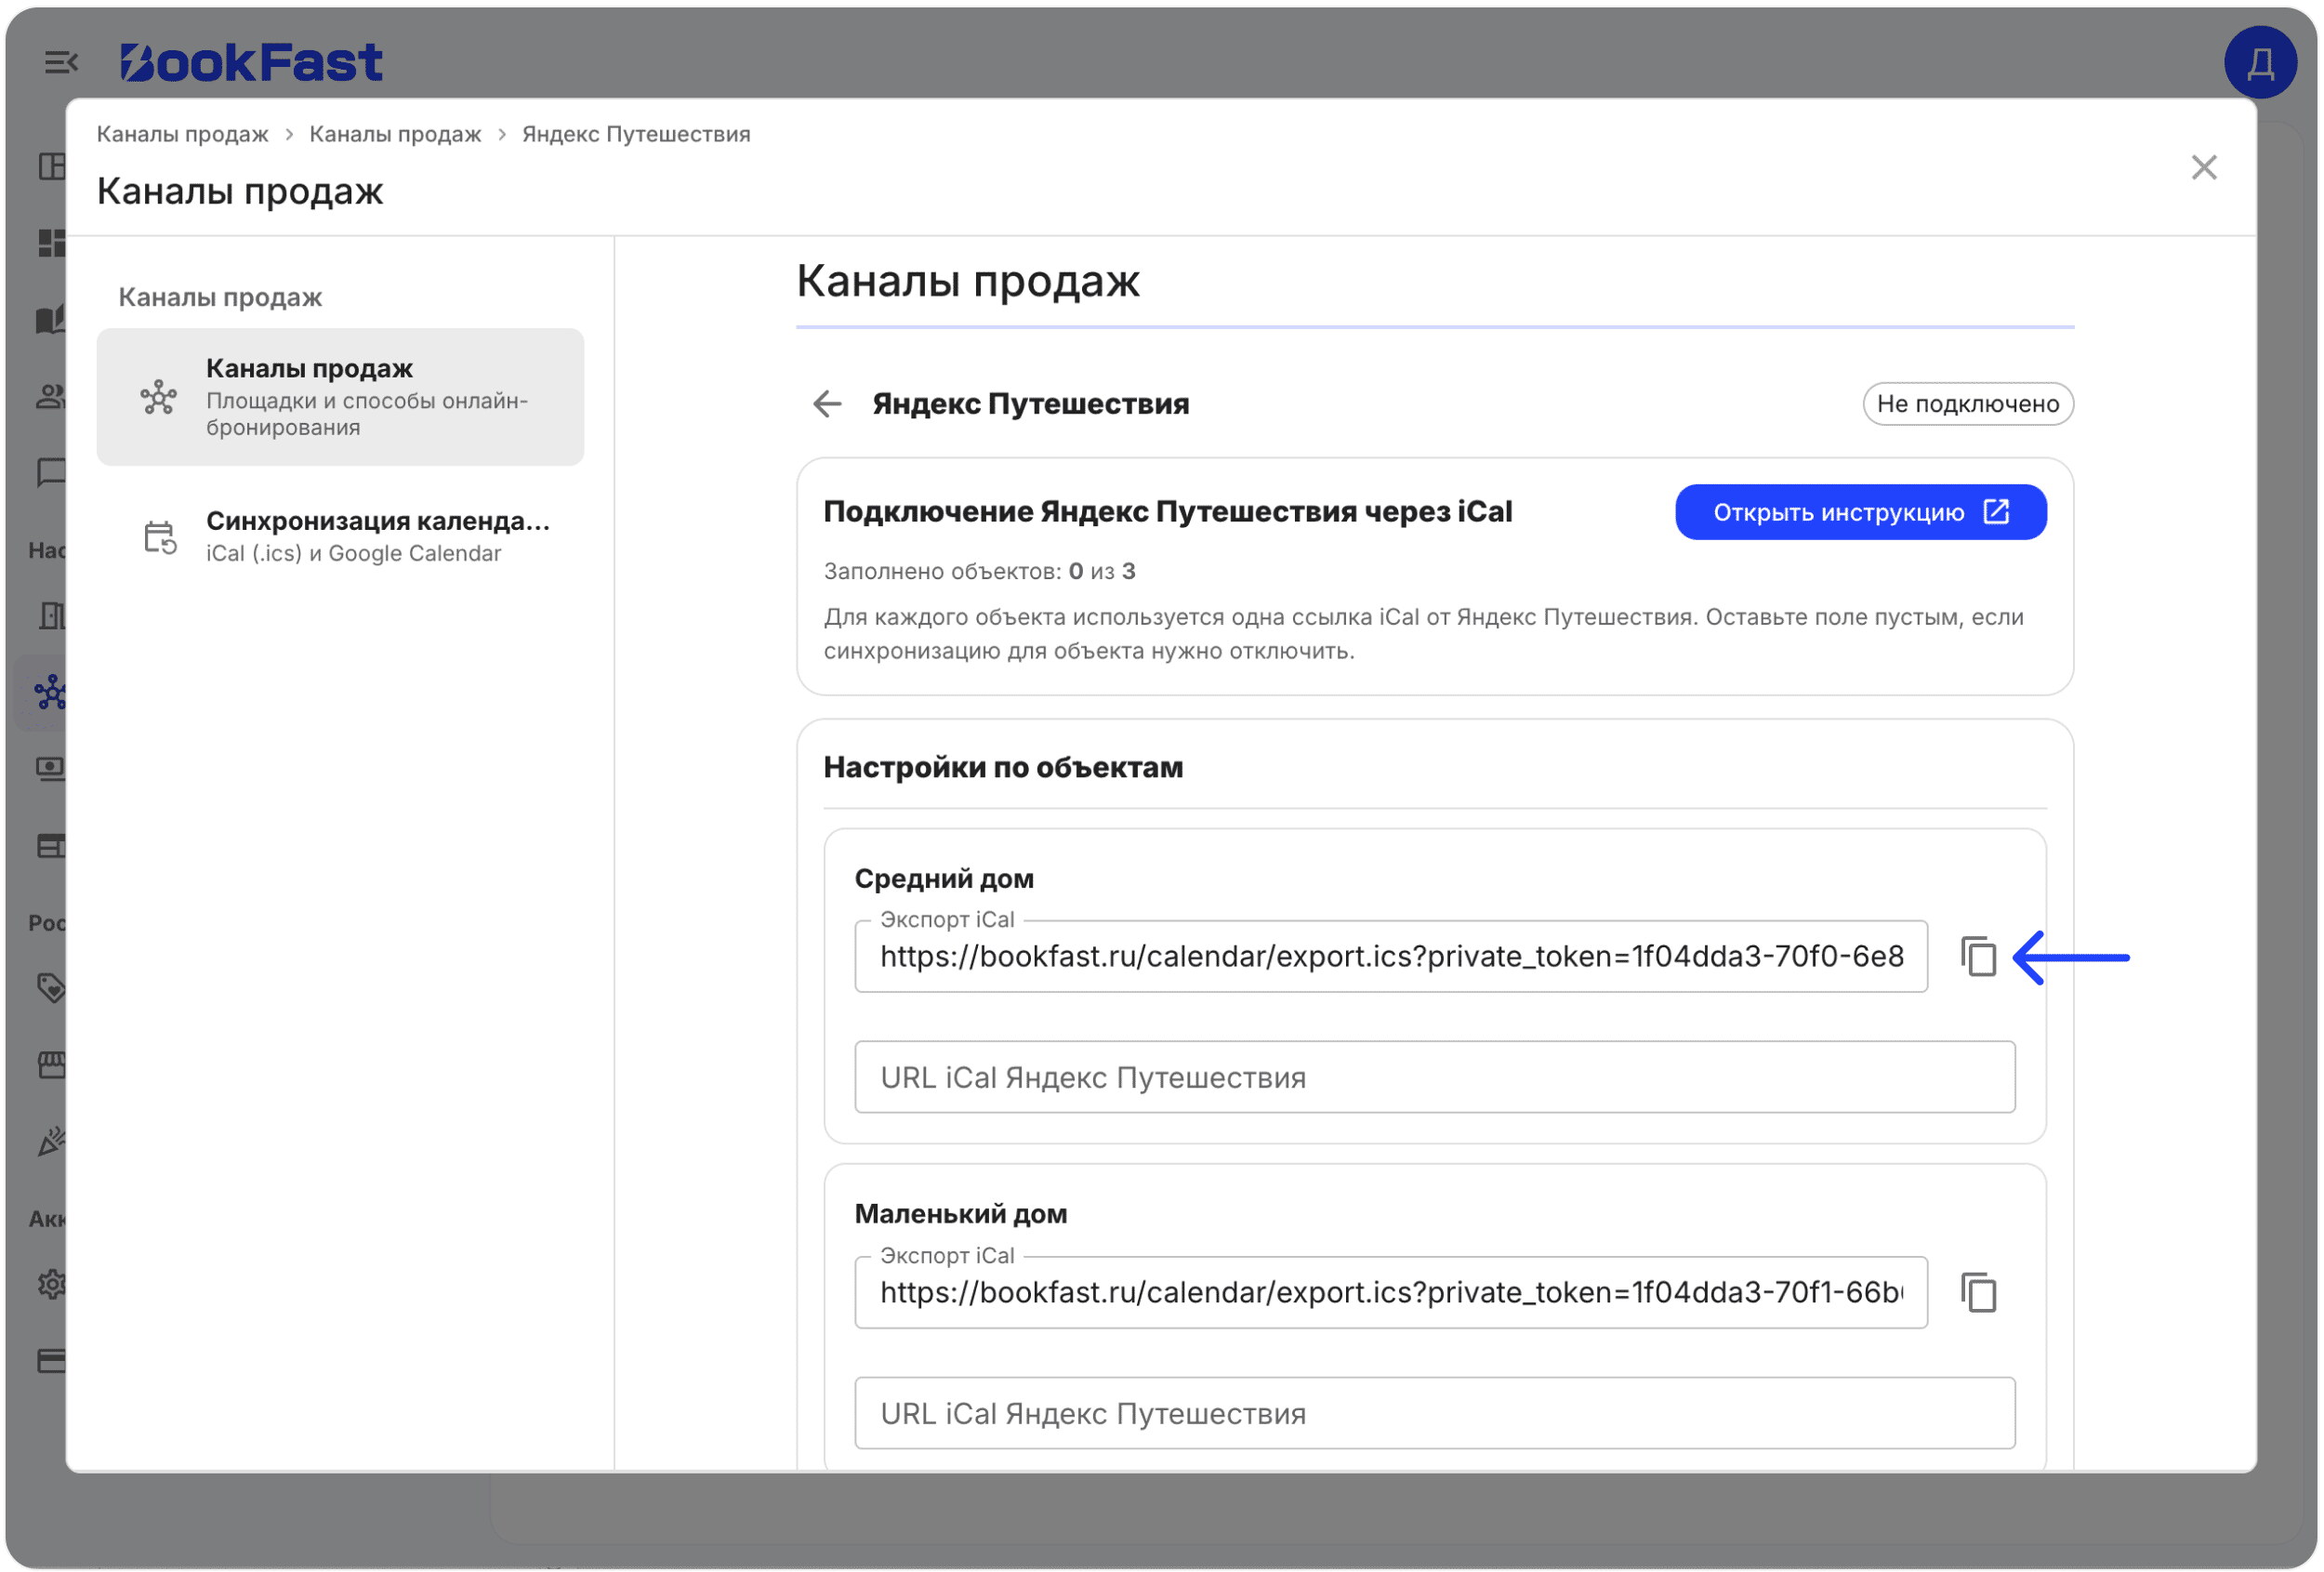Open the users icon in the left sidebar
The height and width of the screenshot is (1572, 2324).
(50, 397)
